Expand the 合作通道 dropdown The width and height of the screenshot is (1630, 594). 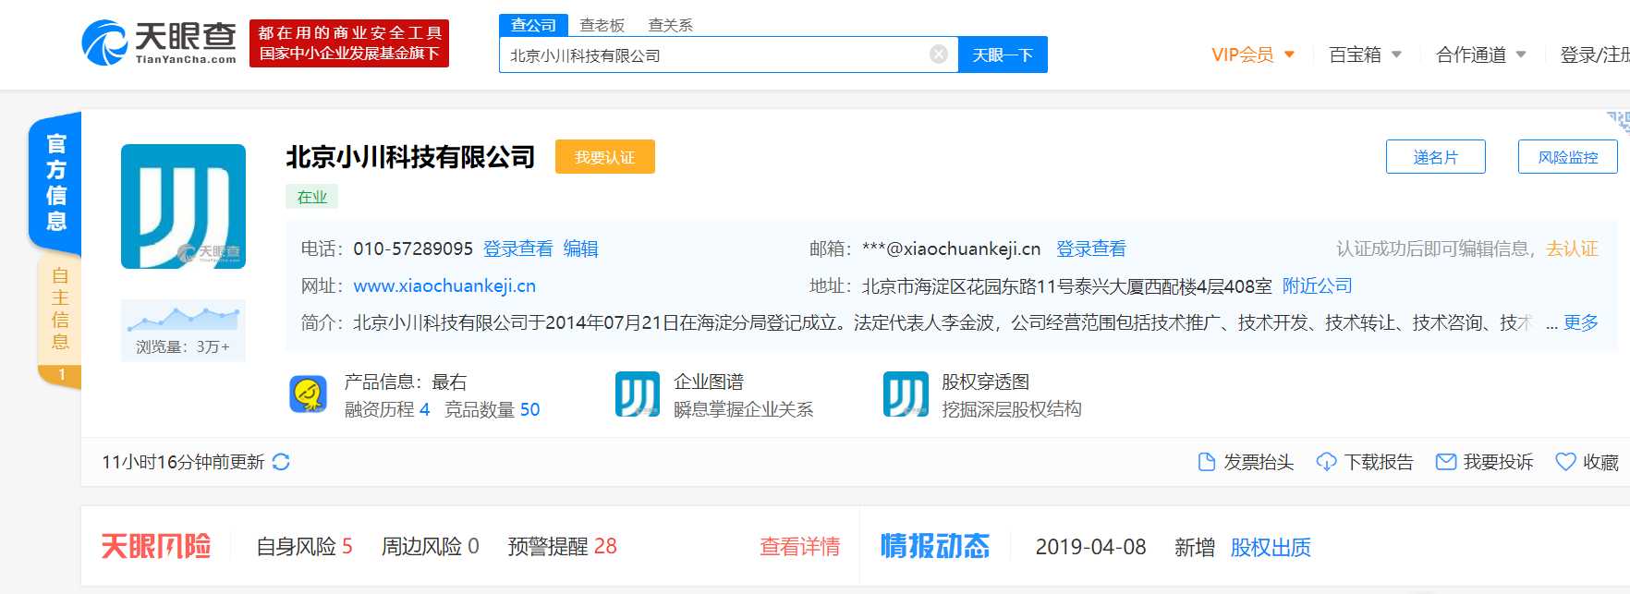pos(1481,55)
